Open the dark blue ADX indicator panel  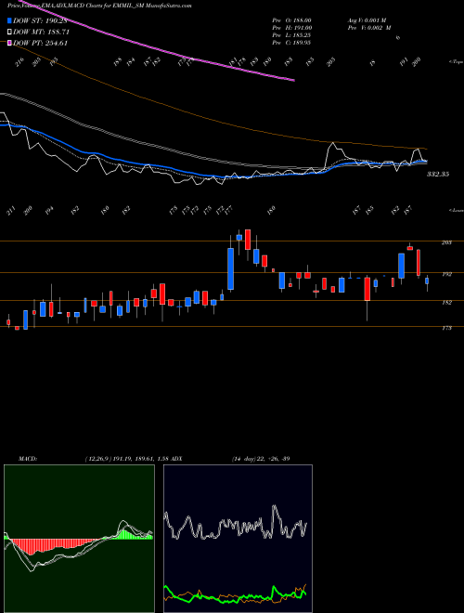click(238, 539)
